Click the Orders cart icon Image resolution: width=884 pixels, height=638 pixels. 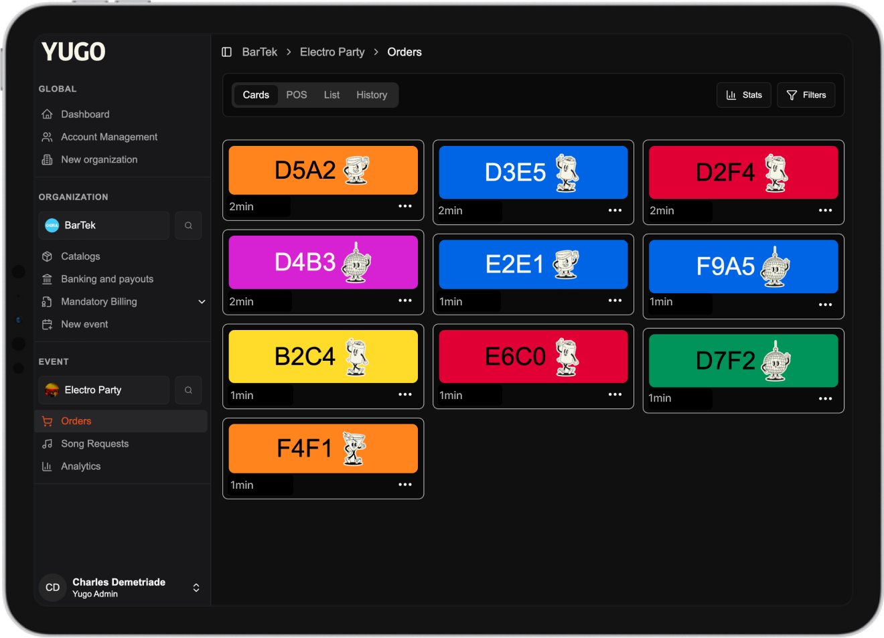click(x=47, y=422)
